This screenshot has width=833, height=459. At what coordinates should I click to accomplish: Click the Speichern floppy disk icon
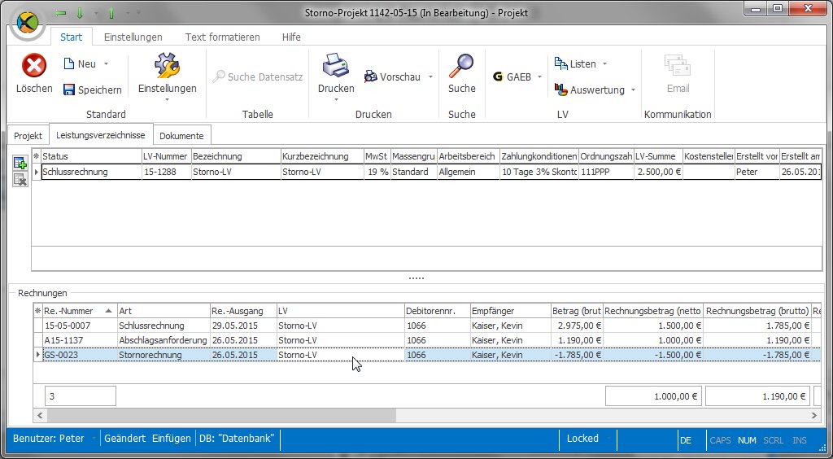(x=68, y=90)
